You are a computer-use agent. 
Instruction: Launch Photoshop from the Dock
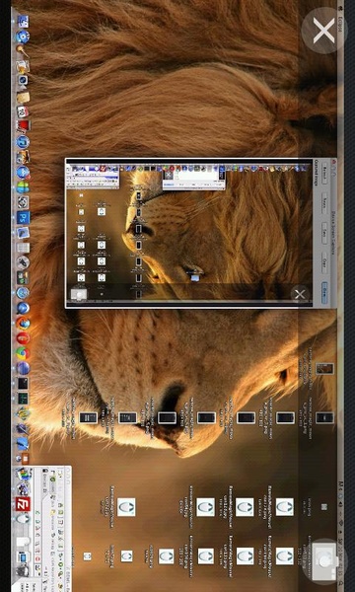click(x=23, y=218)
